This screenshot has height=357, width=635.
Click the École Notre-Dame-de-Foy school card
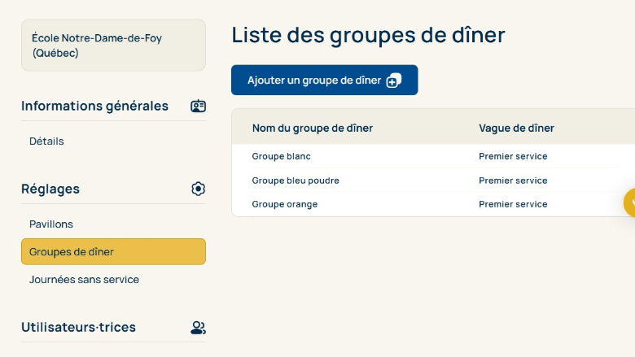[x=113, y=46]
